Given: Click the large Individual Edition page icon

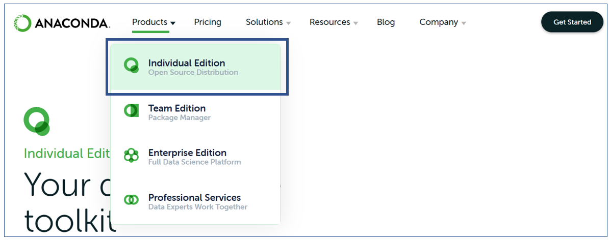Looking at the screenshot, I should point(37,122).
